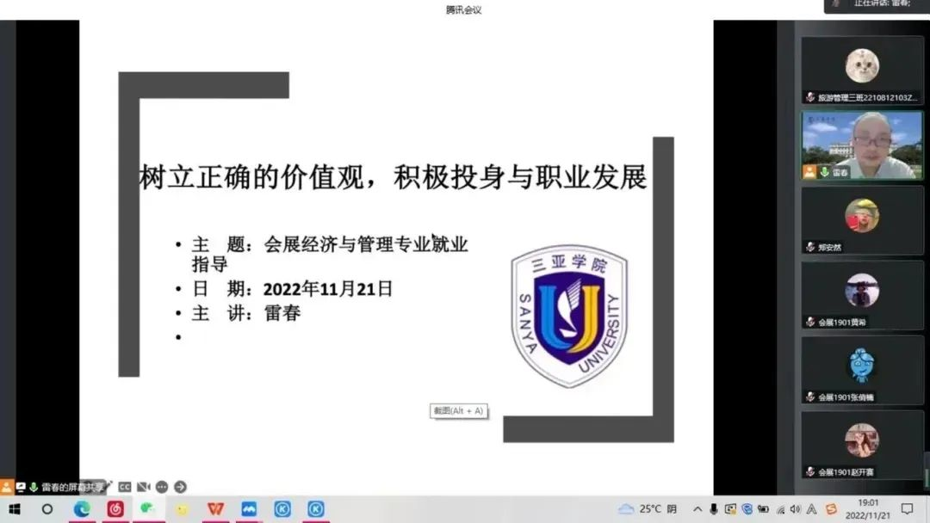This screenshot has height=523, width=930.
Task: Toggle the Sogou input method tray icon
Action: tap(831, 509)
